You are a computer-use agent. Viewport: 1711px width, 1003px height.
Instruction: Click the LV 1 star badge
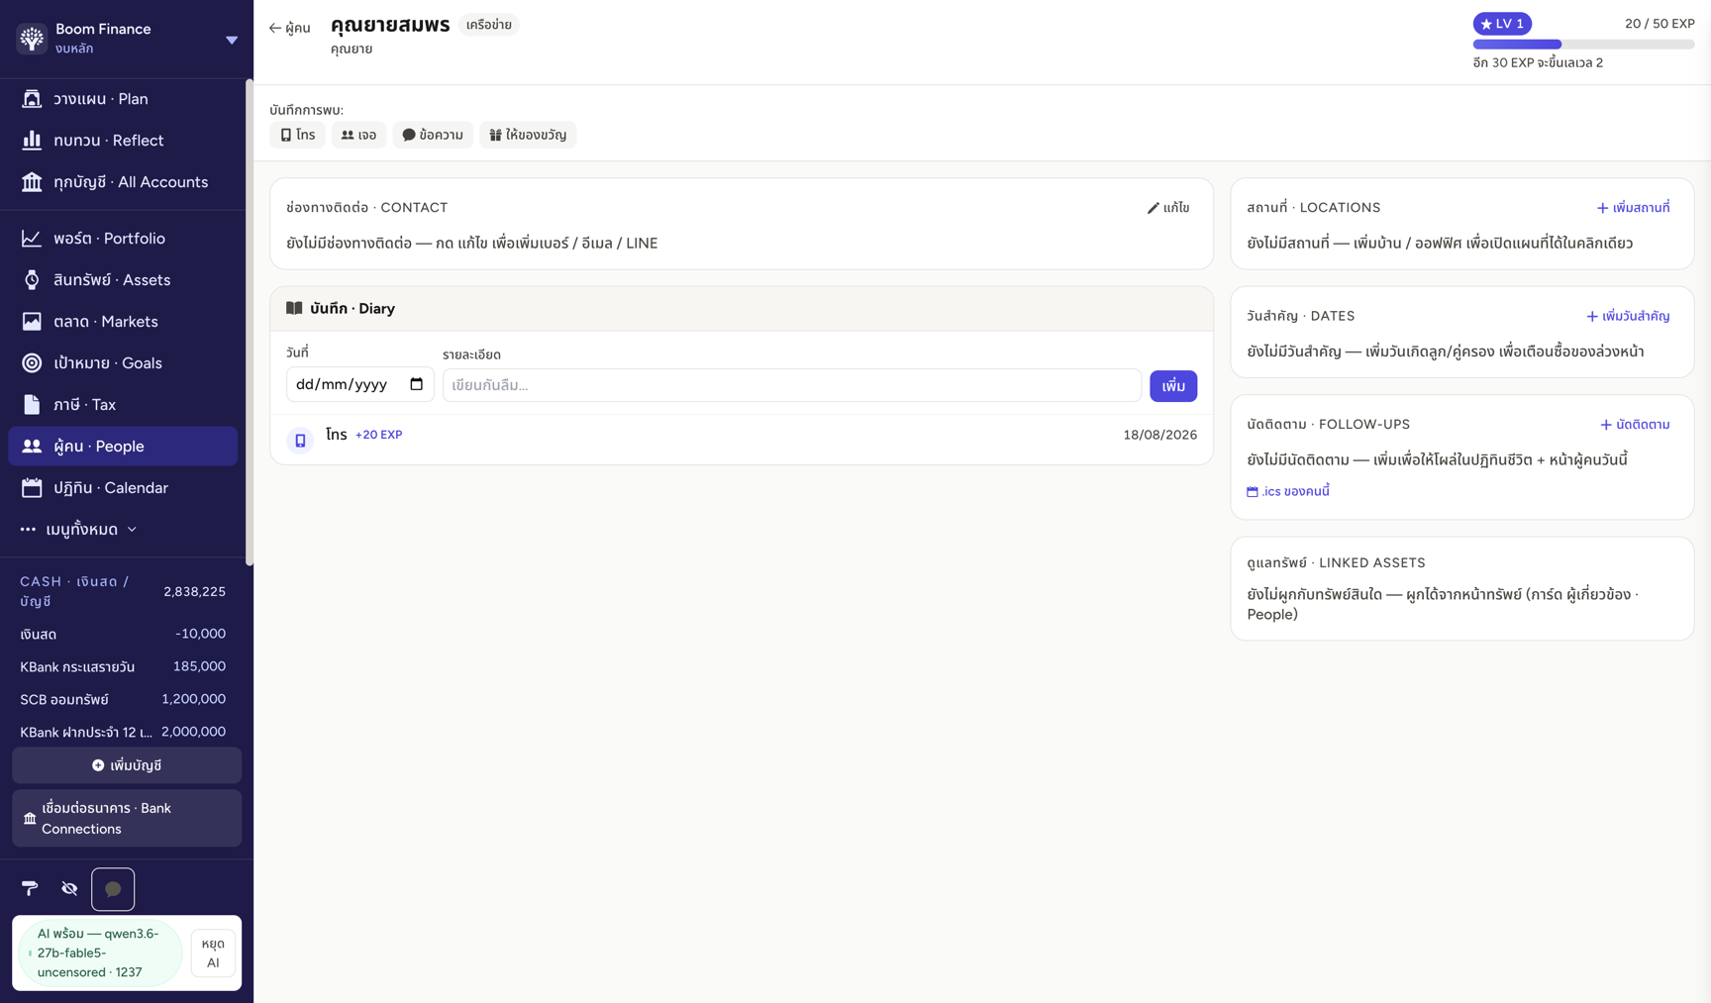pyautogui.click(x=1502, y=24)
